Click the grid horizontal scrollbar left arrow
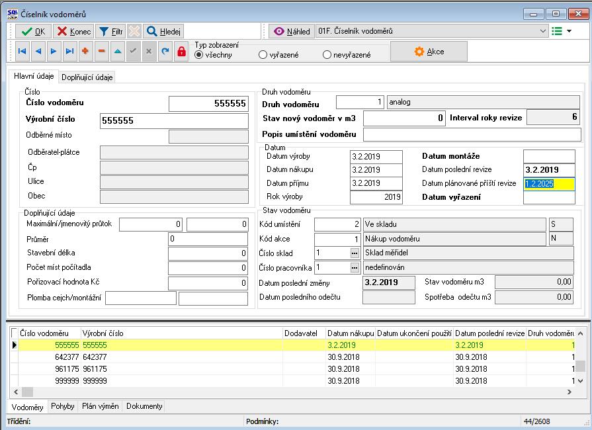592x430 pixels. click(x=16, y=392)
